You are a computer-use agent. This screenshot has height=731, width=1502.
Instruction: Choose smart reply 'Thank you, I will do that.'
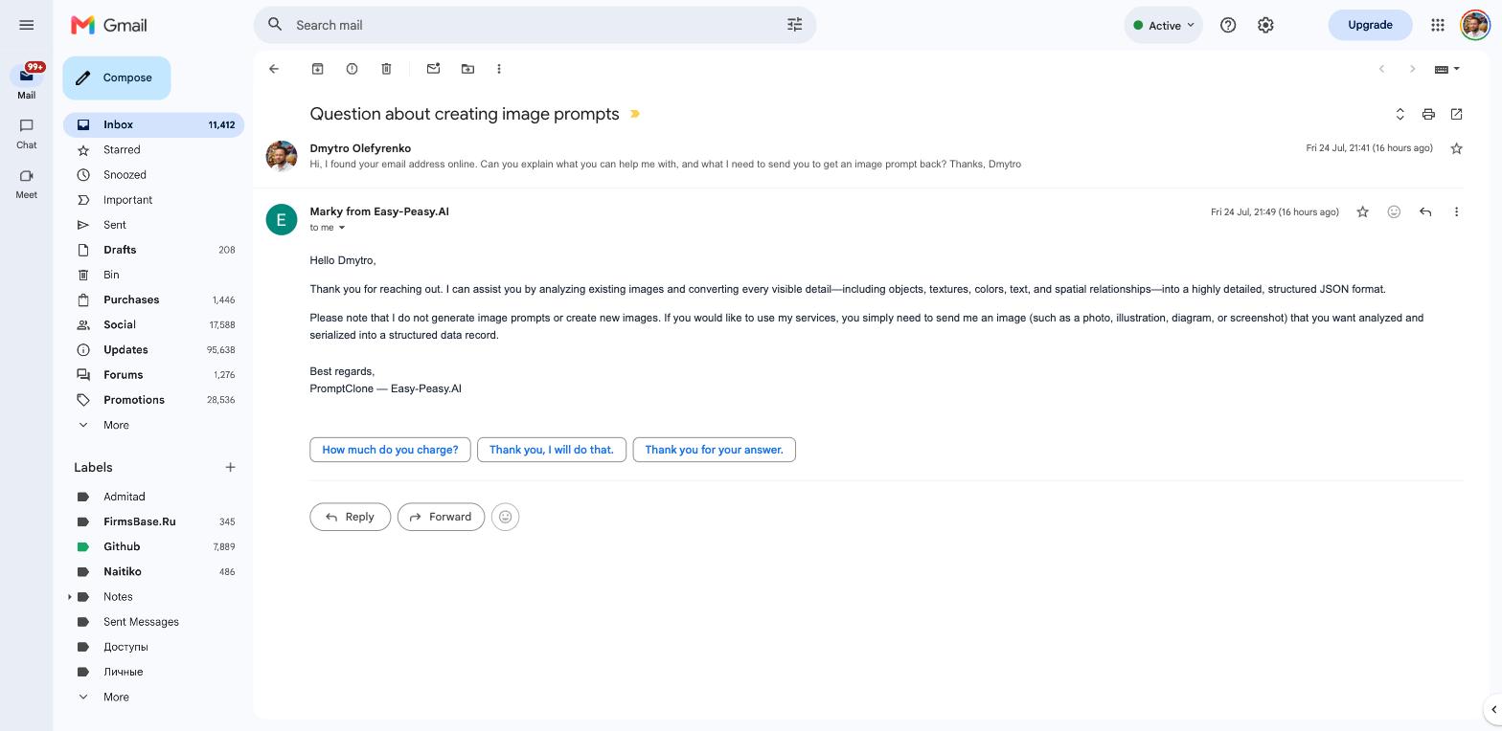[x=552, y=450]
